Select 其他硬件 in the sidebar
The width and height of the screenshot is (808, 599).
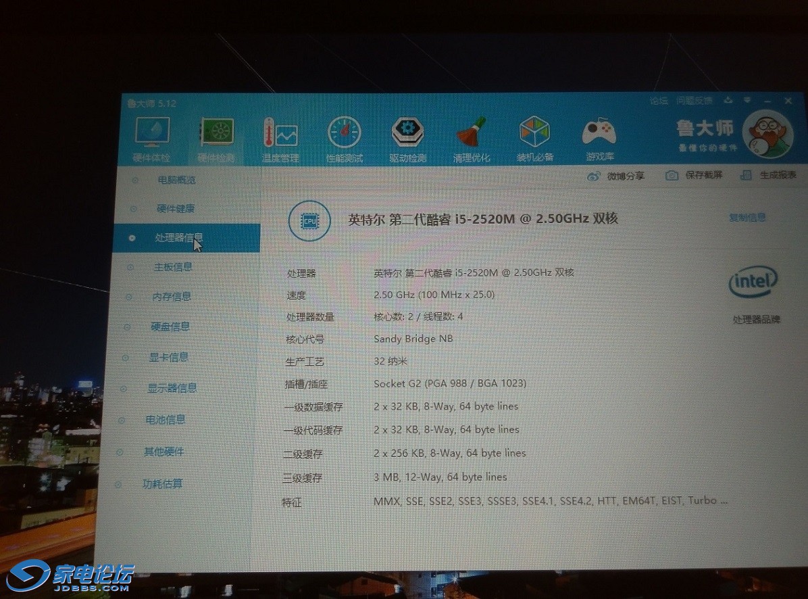[x=163, y=452]
